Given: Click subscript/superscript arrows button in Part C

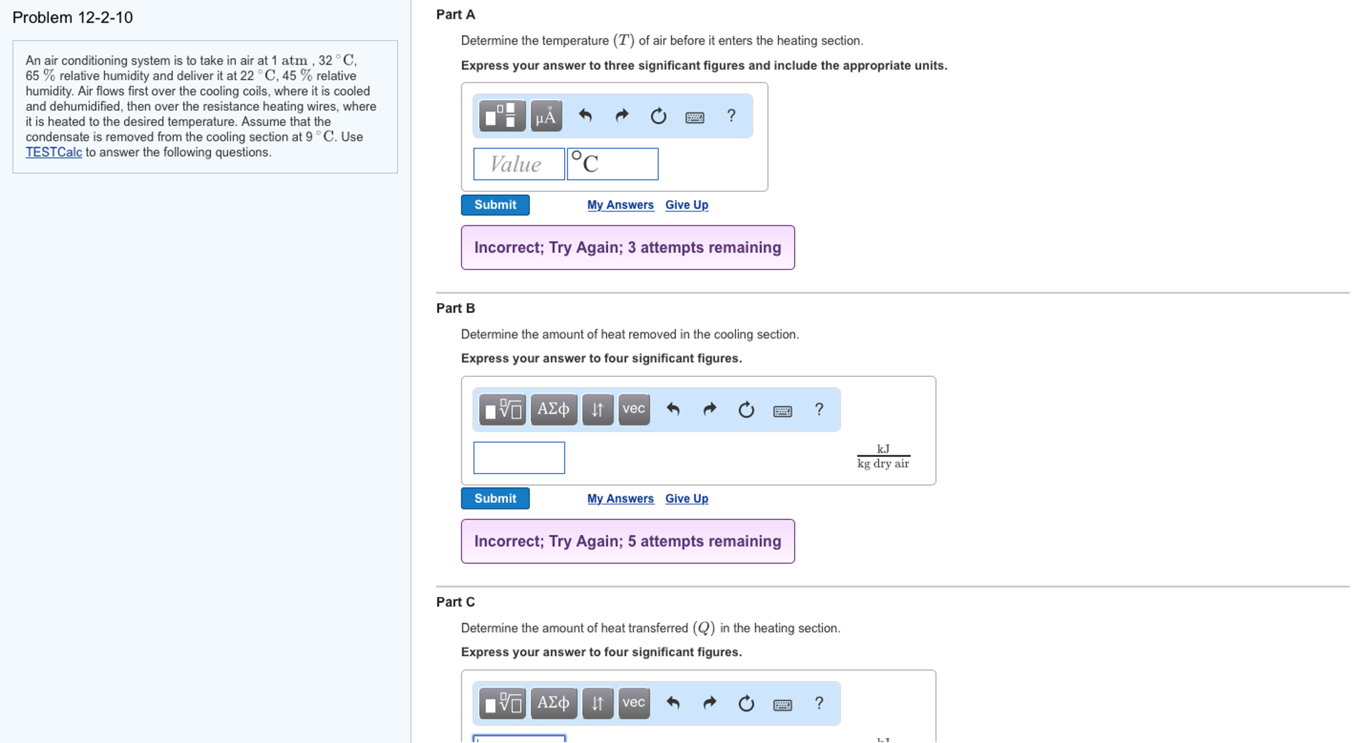Looking at the screenshot, I should (x=598, y=703).
